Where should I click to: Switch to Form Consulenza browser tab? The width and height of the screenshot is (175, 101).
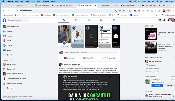click(129, 5)
